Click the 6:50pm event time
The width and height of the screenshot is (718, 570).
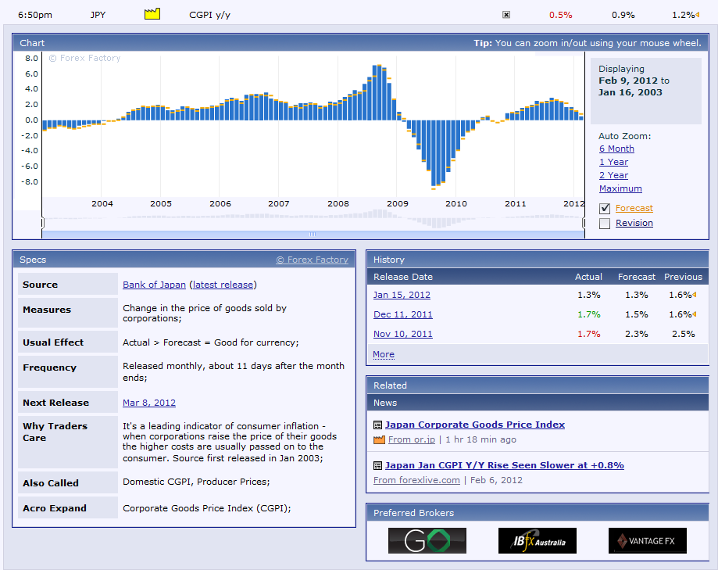coord(35,15)
